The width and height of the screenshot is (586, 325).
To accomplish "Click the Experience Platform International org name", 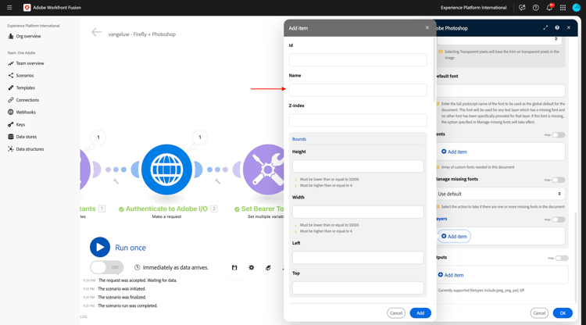I will 473,8.
